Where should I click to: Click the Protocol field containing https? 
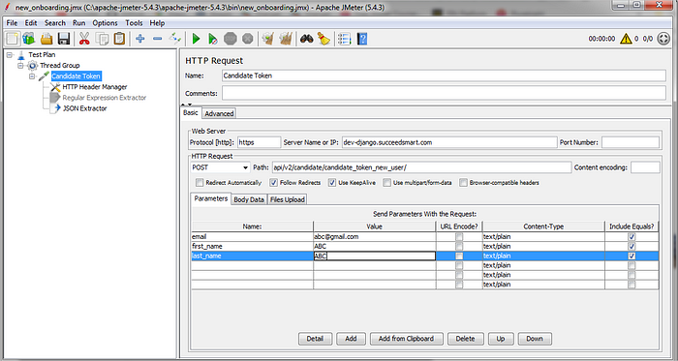[259, 142]
